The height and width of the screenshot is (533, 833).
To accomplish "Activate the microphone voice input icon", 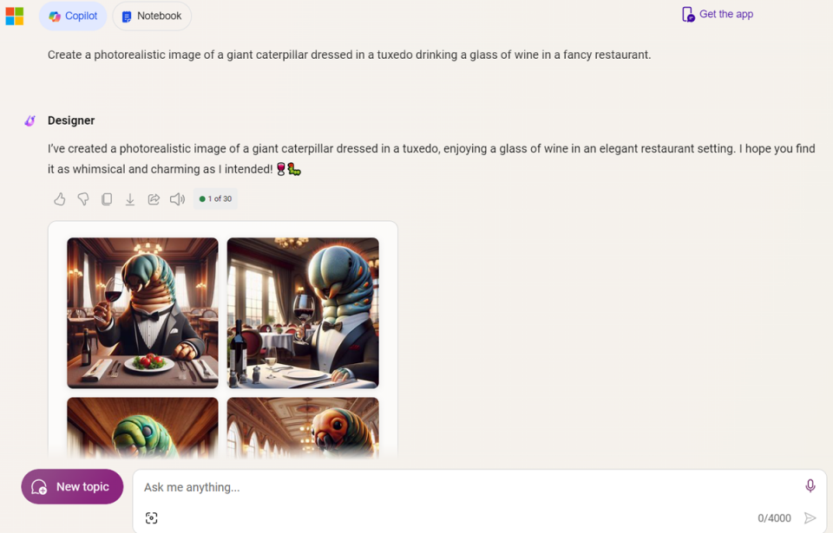I will 810,485.
